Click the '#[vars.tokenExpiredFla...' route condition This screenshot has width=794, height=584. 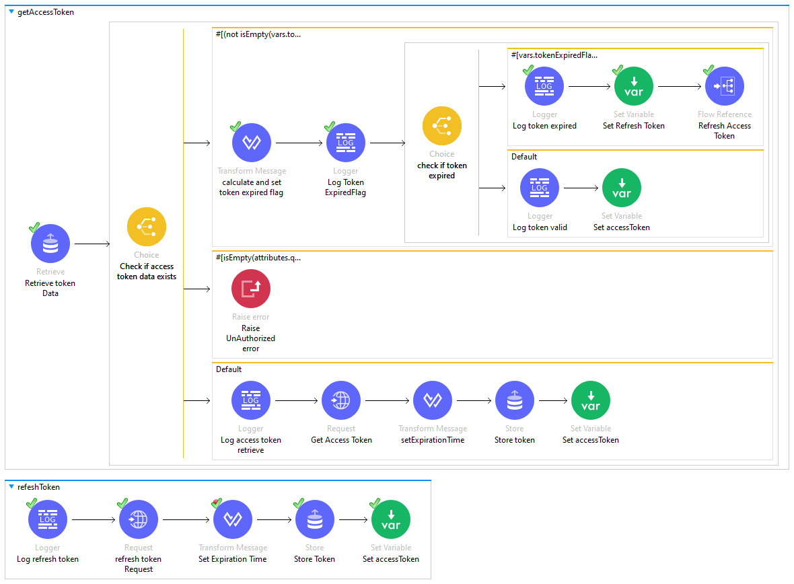[554, 55]
